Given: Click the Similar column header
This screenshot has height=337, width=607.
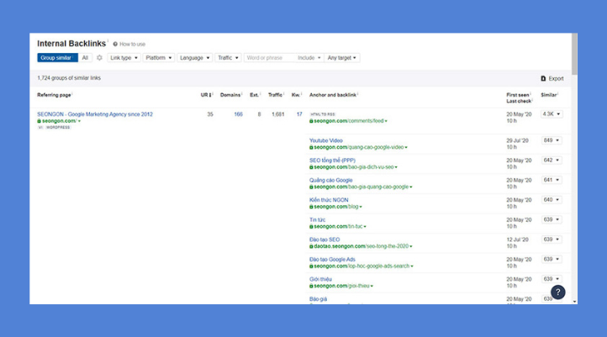Looking at the screenshot, I should 549,95.
